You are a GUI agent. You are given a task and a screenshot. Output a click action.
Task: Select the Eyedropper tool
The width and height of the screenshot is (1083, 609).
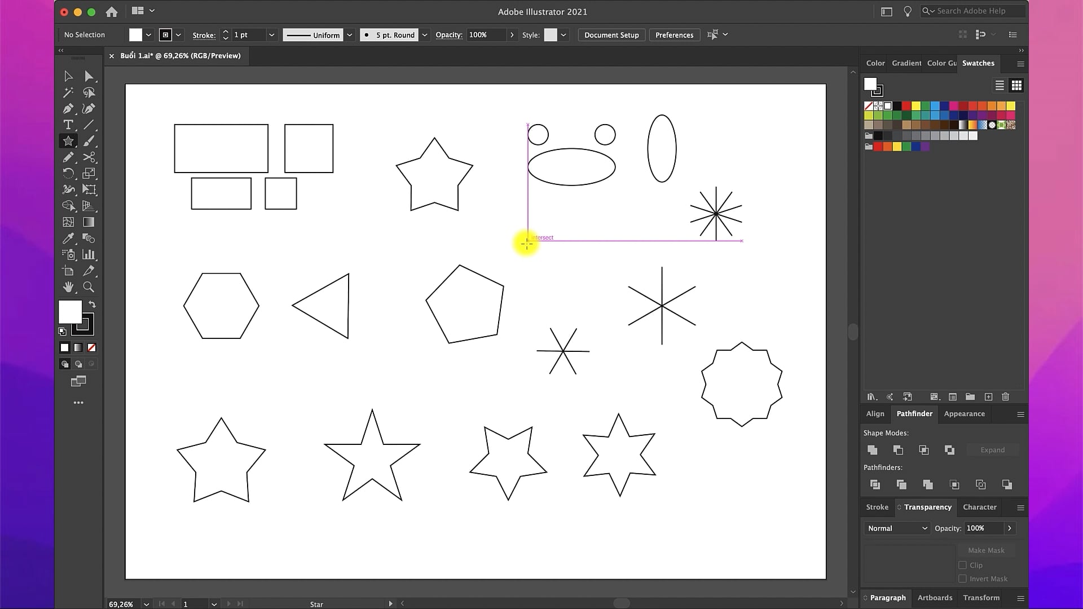tap(68, 239)
